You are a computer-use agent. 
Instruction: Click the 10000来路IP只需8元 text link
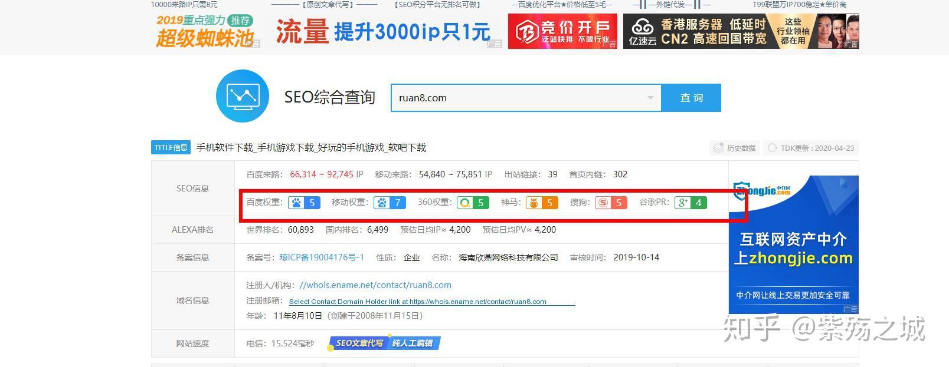[x=184, y=5]
